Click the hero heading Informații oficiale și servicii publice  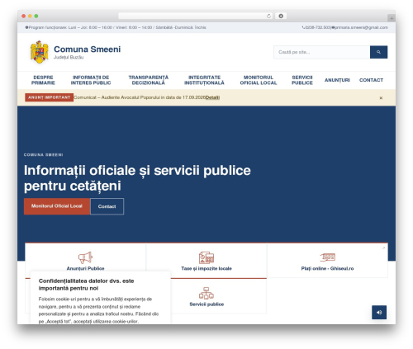(137, 178)
